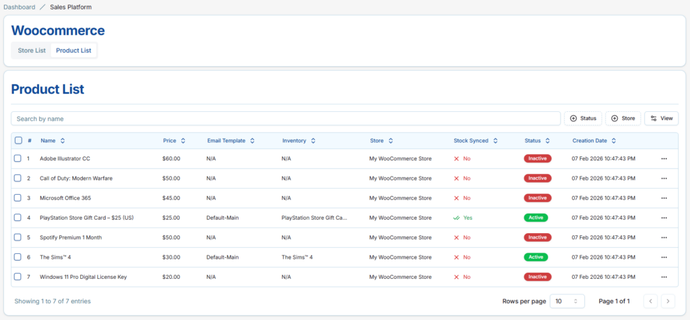Image resolution: width=690 pixels, height=320 pixels.
Task: Expand the Store filter options
Action: coord(623,119)
